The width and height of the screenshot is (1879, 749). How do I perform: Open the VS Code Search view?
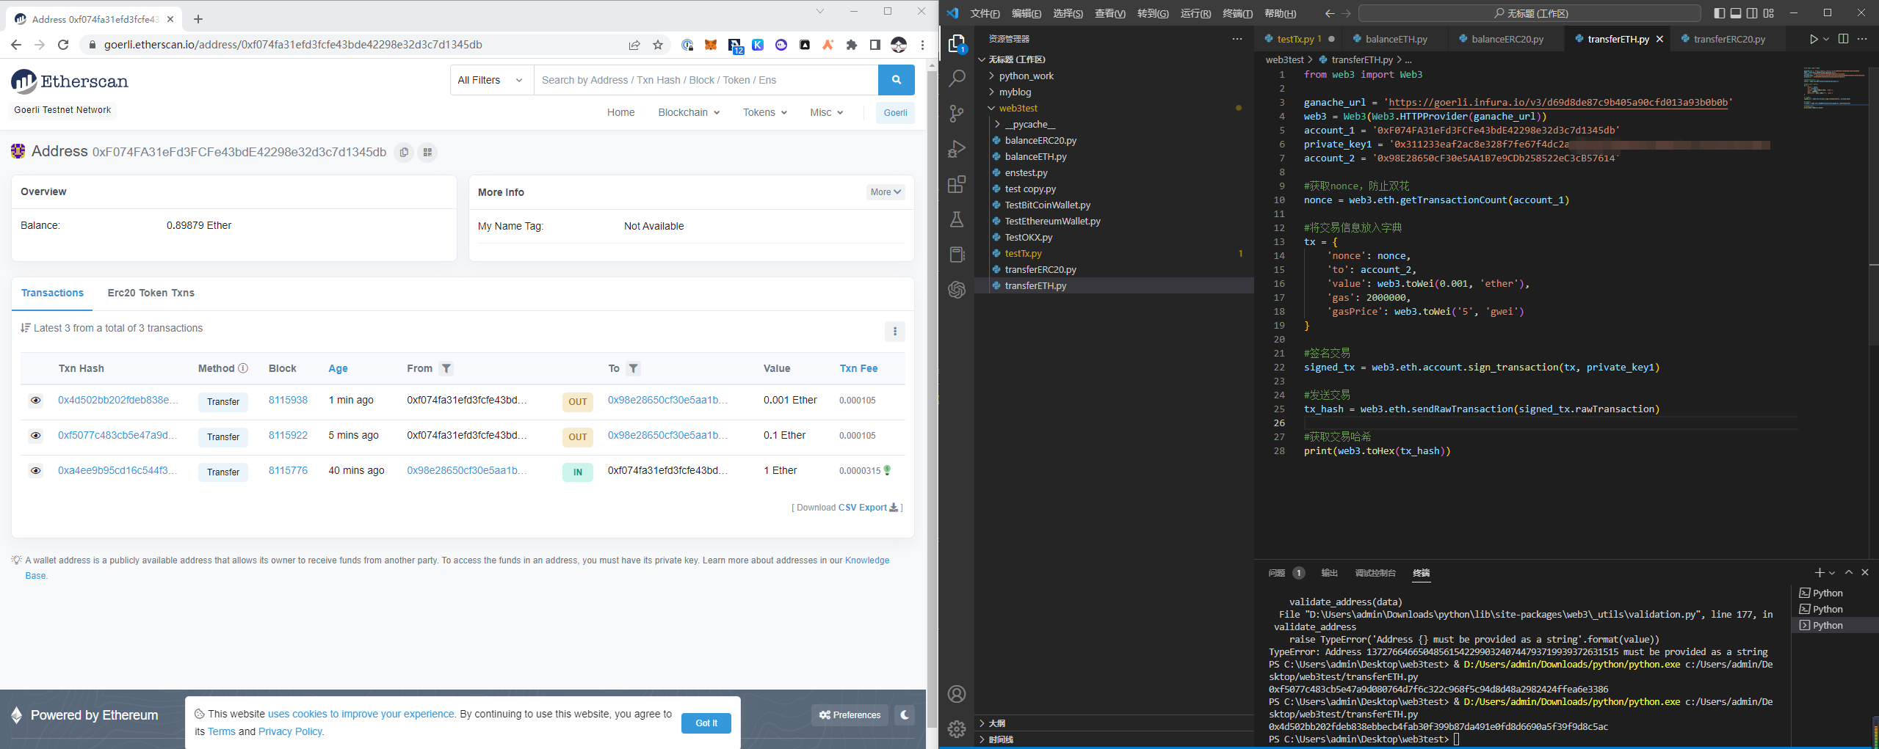pos(956,78)
